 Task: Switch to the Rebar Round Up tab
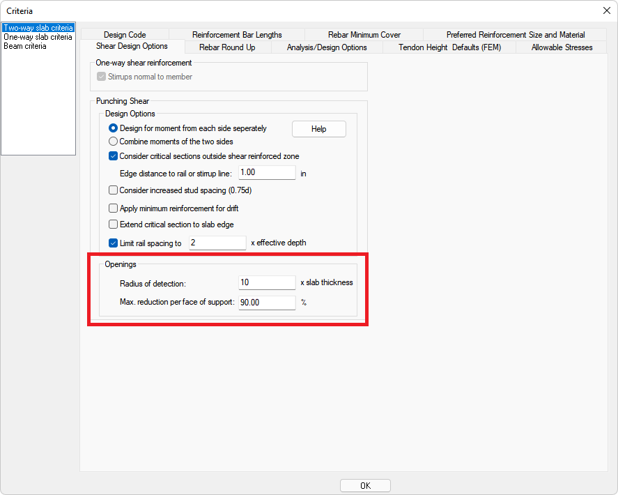coord(227,47)
